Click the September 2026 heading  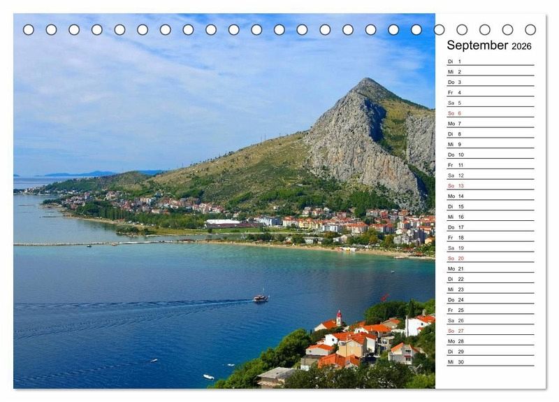[x=489, y=45]
